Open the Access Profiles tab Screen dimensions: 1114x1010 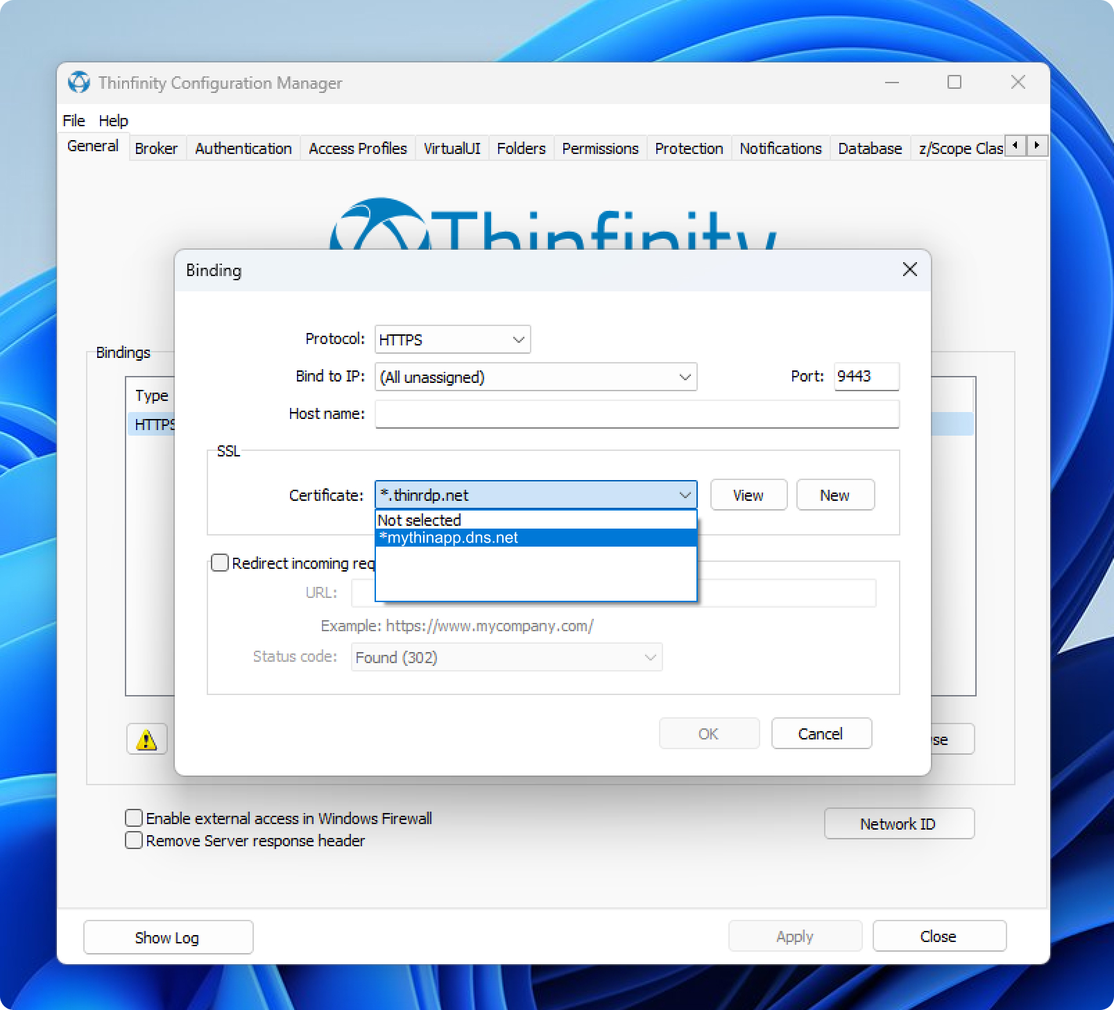point(358,148)
